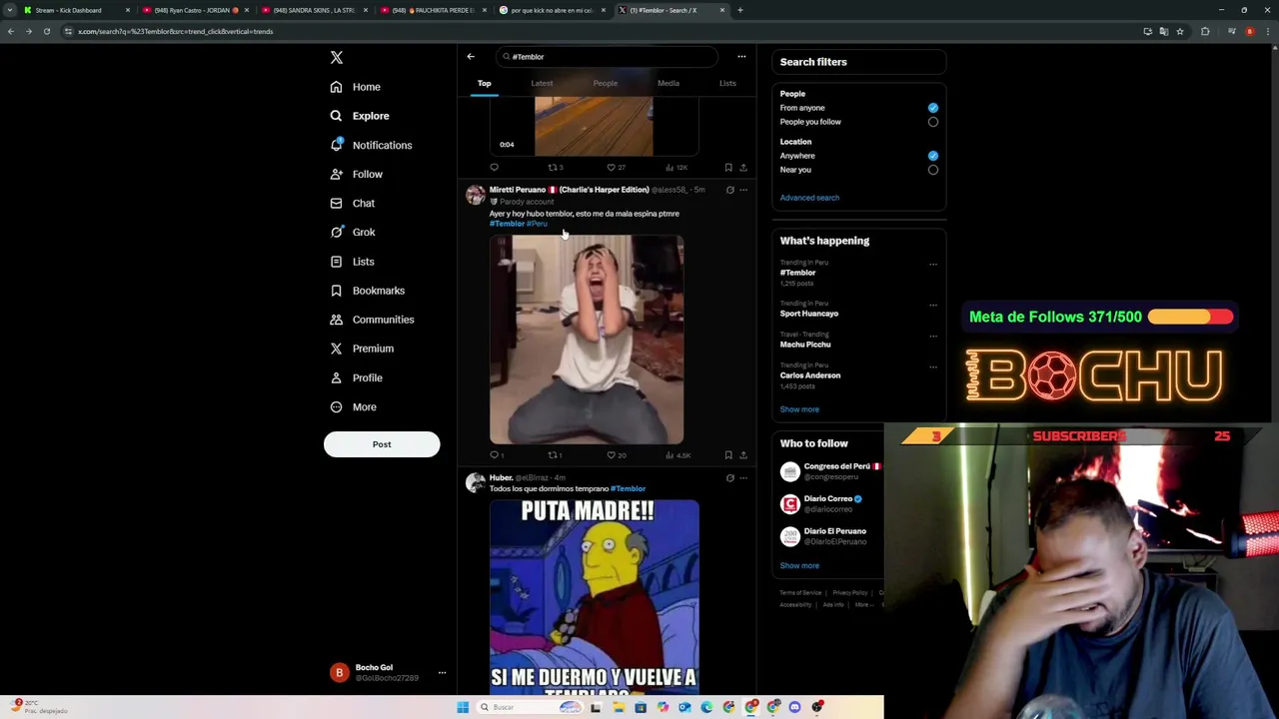The image size is (1279, 719).
Task: Open the browser tab list dropdown
Action: point(12,10)
